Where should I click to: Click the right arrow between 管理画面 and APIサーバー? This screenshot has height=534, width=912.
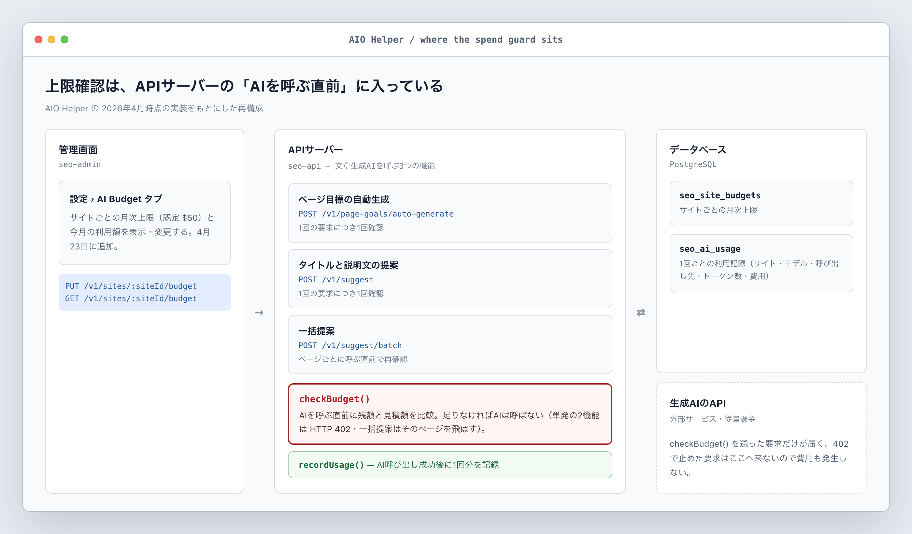[x=259, y=312]
